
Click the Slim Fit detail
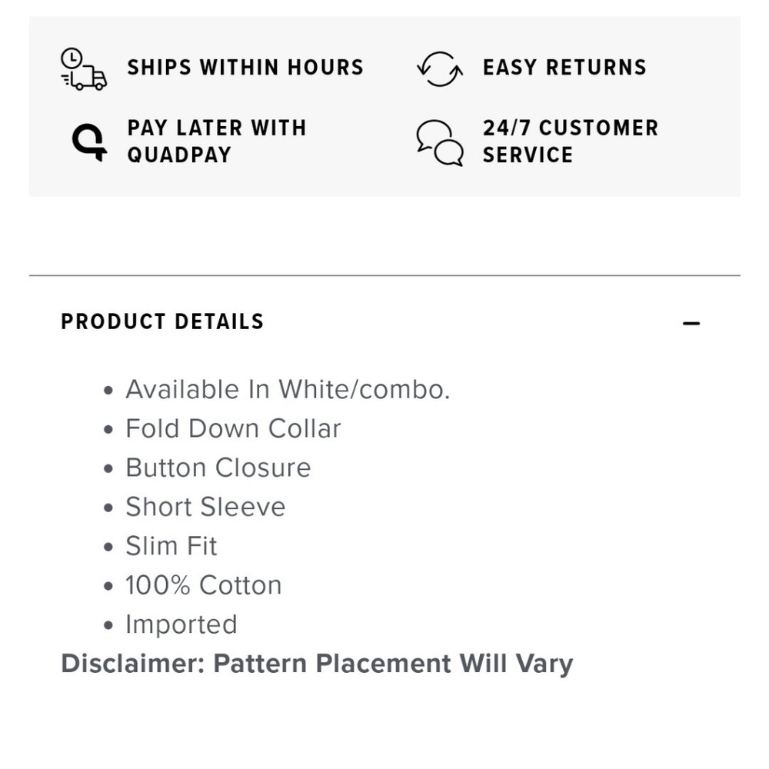point(171,547)
